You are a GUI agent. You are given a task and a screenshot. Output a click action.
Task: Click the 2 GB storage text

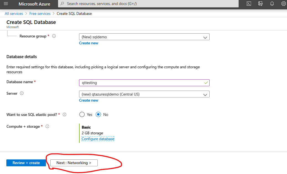point(92,133)
